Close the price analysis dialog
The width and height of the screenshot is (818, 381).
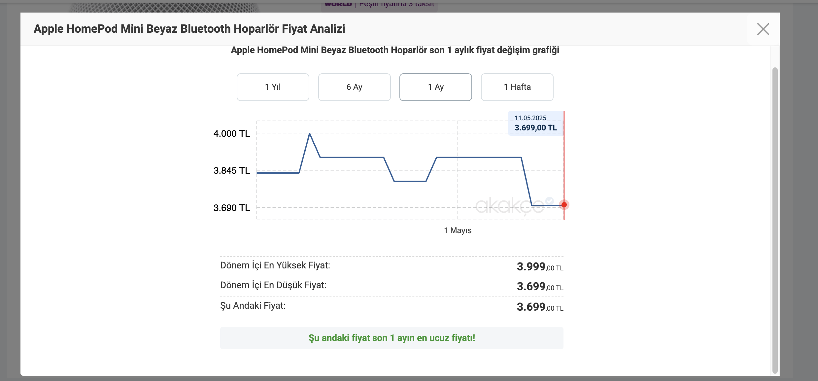(763, 29)
